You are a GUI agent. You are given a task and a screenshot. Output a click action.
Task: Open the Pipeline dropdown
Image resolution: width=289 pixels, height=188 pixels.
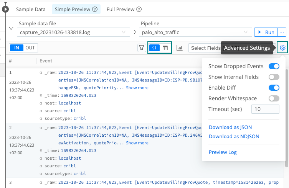click(195, 33)
